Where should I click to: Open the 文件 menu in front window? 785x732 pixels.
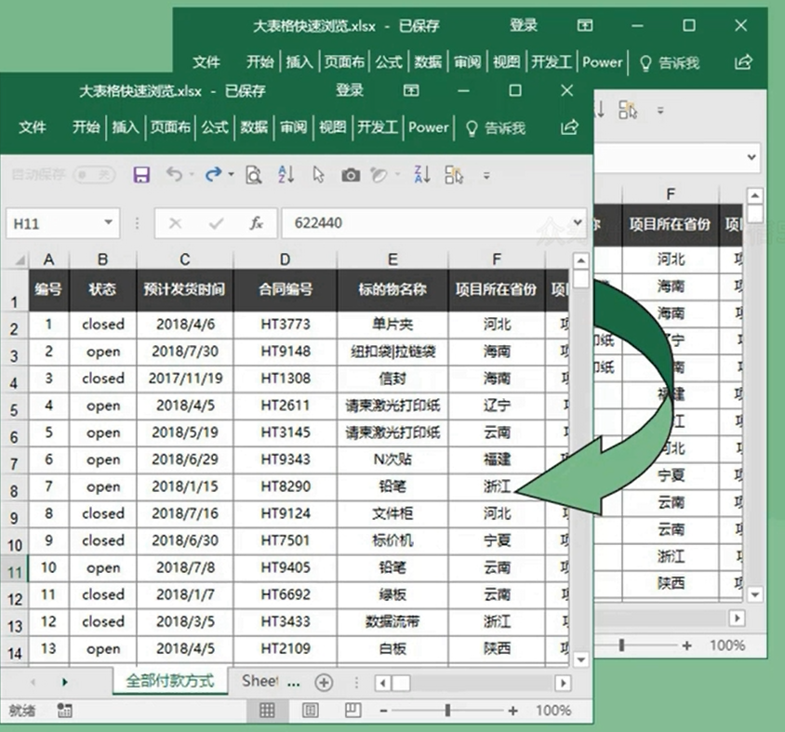pos(33,127)
